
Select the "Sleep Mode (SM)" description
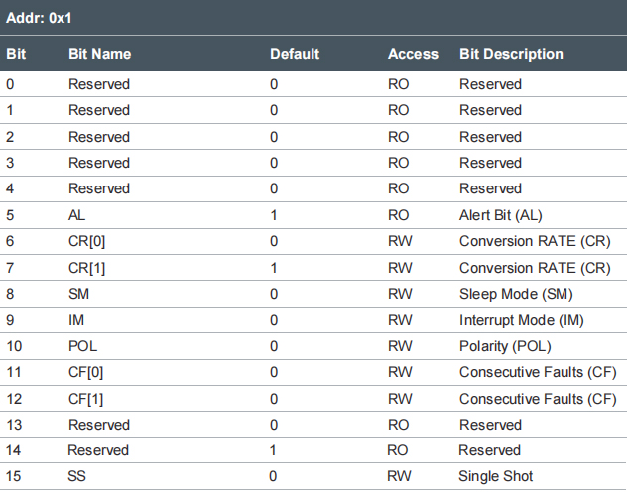point(516,294)
